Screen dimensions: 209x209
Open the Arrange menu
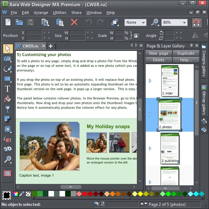(x=41, y=13)
